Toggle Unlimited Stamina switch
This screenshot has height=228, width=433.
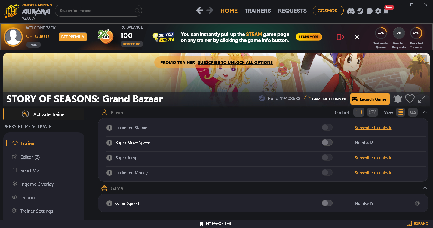click(327, 128)
